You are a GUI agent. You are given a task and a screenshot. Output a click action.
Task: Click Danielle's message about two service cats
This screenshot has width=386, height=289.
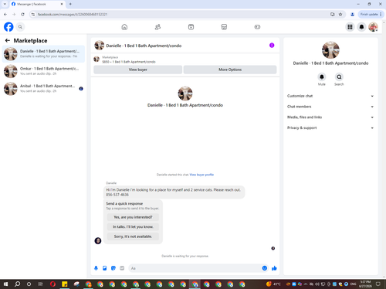[x=174, y=192]
